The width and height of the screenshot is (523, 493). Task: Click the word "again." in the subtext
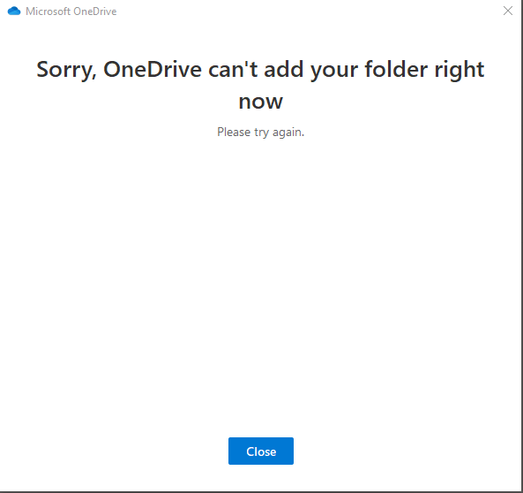(x=288, y=133)
